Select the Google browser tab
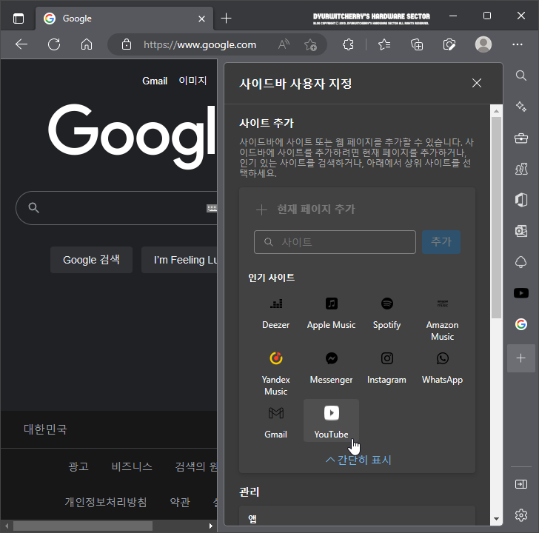 [x=124, y=19]
